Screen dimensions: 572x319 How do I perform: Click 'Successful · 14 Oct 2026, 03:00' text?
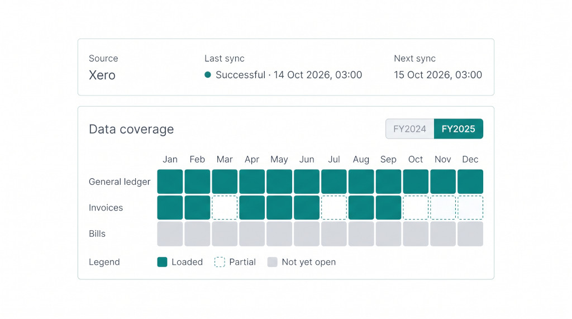coord(289,75)
